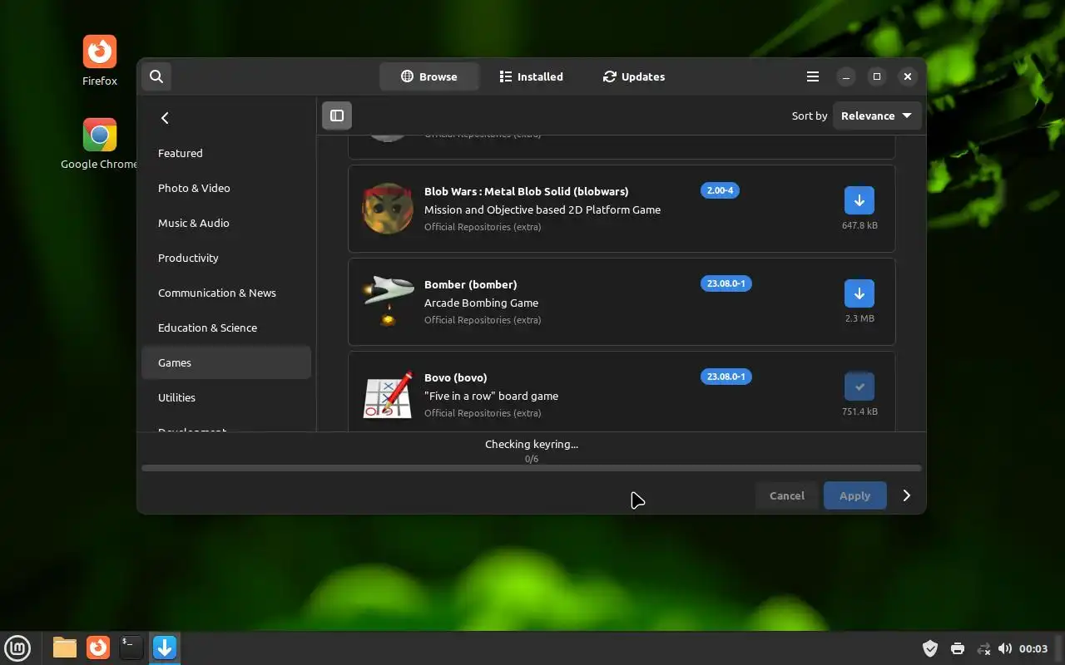Open the security shield tray icon

point(930,648)
